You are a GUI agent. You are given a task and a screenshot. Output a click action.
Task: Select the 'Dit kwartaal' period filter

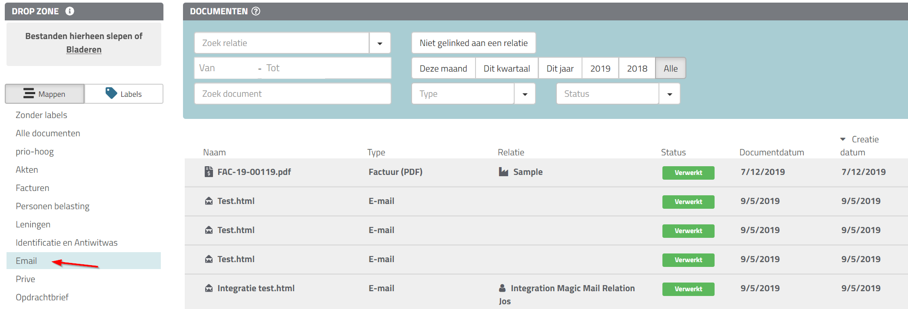click(507, 68)
